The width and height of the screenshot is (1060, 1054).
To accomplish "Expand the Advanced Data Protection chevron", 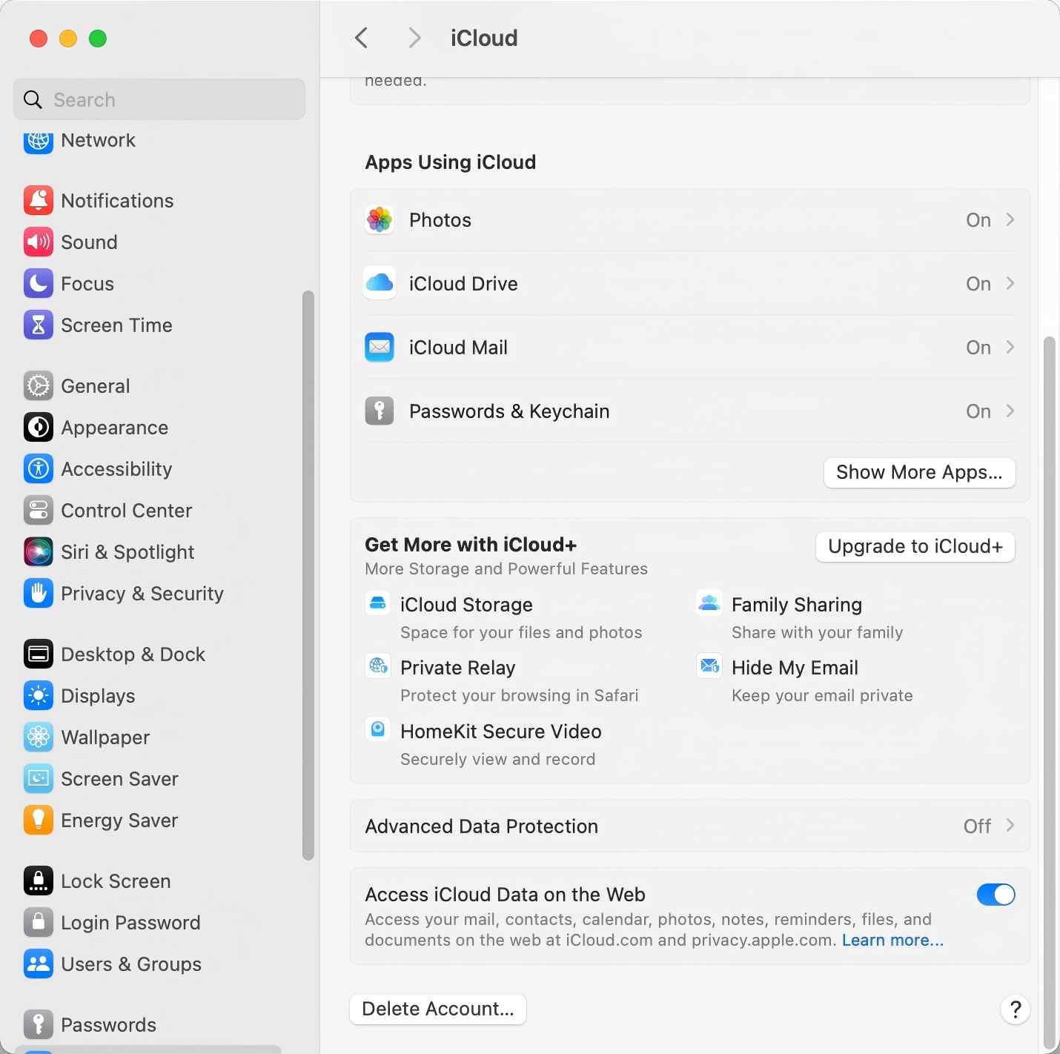I will coord(1010,826).
